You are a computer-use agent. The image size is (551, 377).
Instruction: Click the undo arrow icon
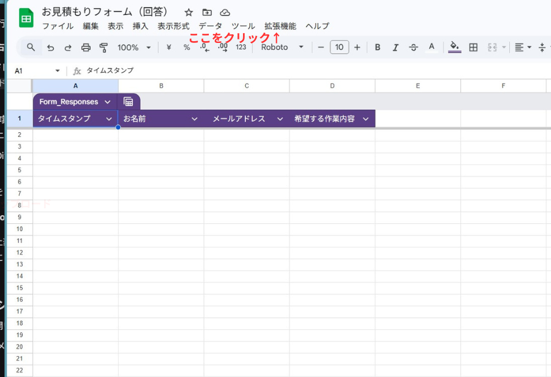[x=50, y=48]
